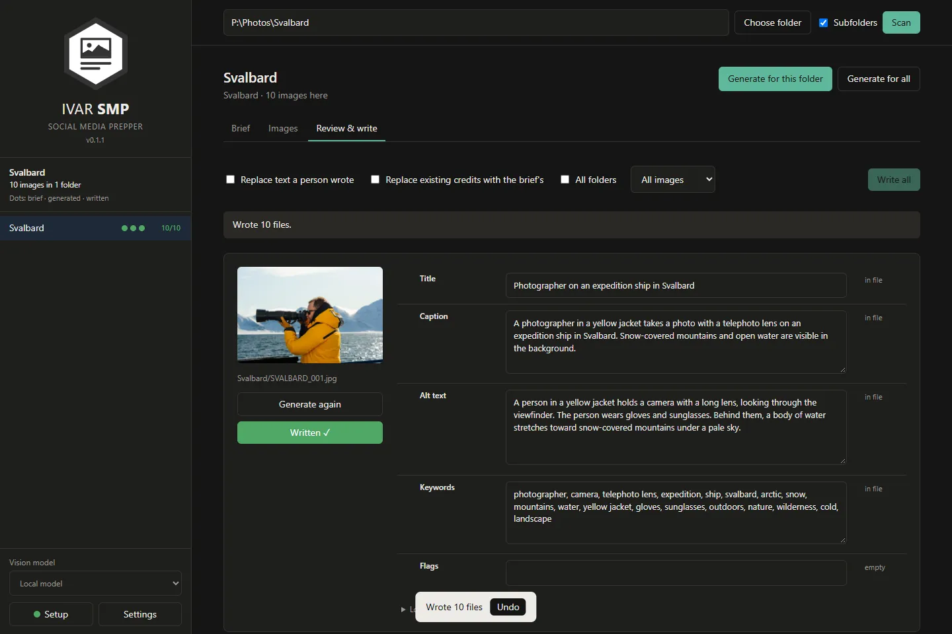Click Generate for this folder
Viewport: 952px width, 634px height.
775,79
